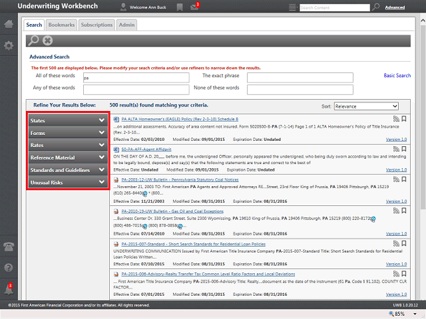Open PA ALTA Homeowner's (EAGLE) Policy link
Viewport: 426px width, 319px height.
click(180, 119)
